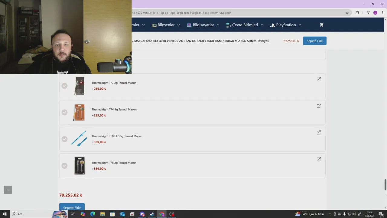Click the Thermalright TF4 product thumbnail

(79, 112)
